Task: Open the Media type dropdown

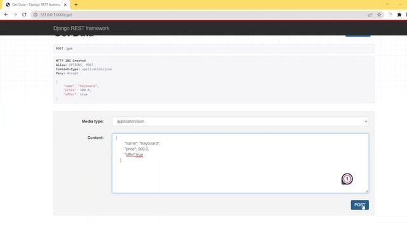Action: (240, 122)
